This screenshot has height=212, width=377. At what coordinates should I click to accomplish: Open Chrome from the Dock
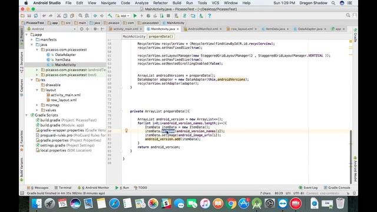231,204
